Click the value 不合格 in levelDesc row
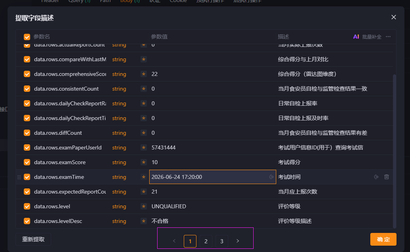The height and width of the screenshot is (252, 410). [x=160, y=221]
